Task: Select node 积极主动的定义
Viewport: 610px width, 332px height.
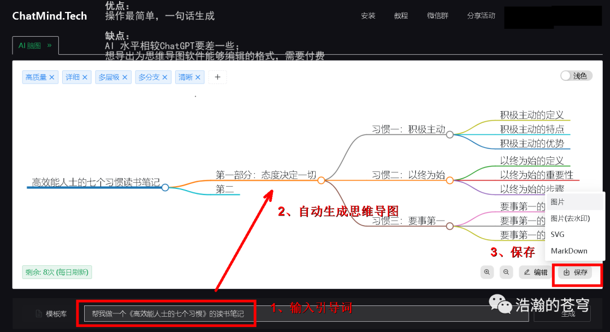Action: [x=532, y=115]
